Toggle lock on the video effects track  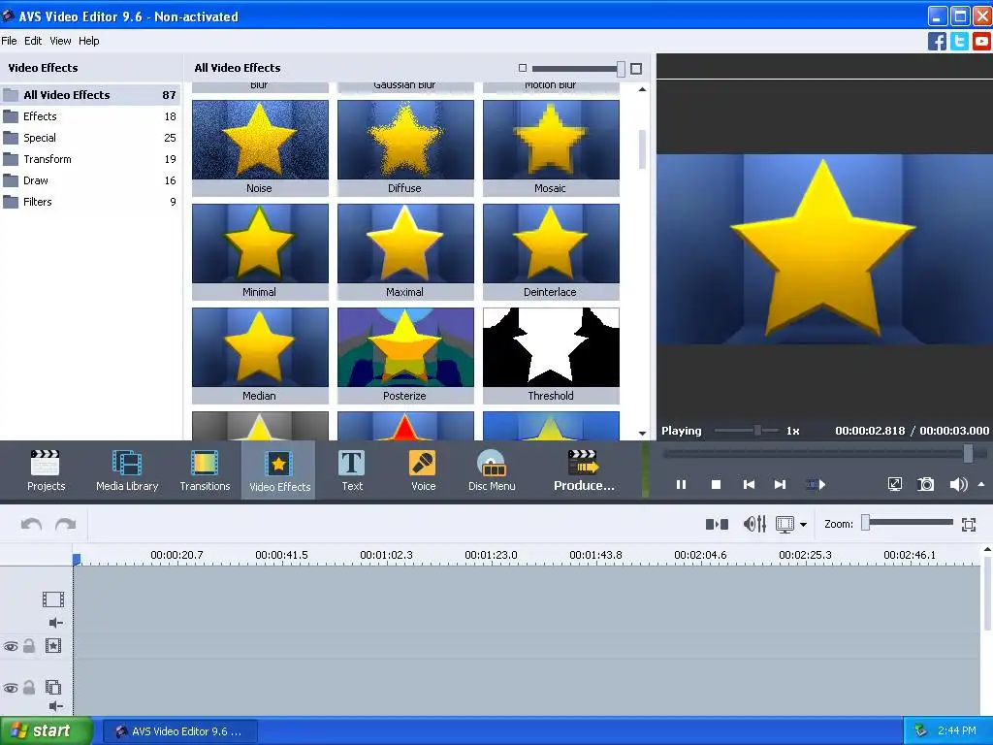coord(29,646)
